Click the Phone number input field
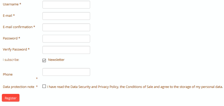224x106 pixels. pos(66,72)
